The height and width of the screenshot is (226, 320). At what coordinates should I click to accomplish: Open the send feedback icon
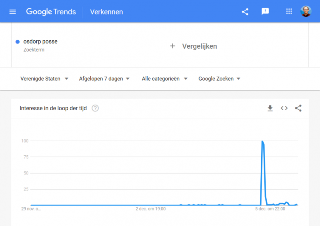pyautogui.click(x=265, y=12)
